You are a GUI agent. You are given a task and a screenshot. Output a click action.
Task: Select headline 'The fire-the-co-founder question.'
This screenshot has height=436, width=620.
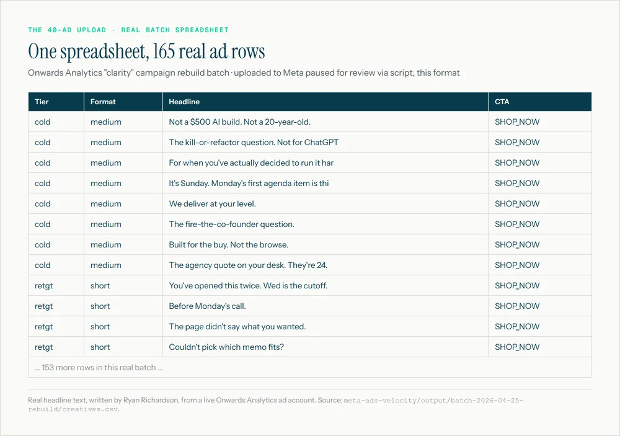click(231, 225)
